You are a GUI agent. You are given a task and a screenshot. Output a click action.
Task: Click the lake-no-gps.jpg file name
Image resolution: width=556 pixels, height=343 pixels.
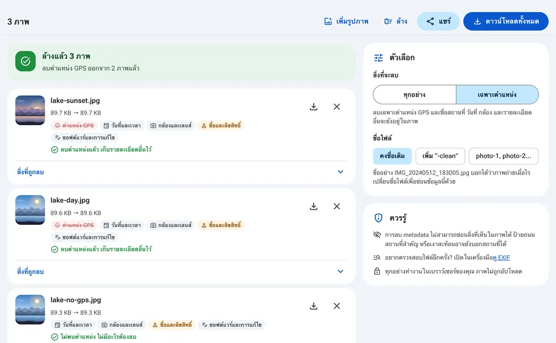[x=75, y=300]
